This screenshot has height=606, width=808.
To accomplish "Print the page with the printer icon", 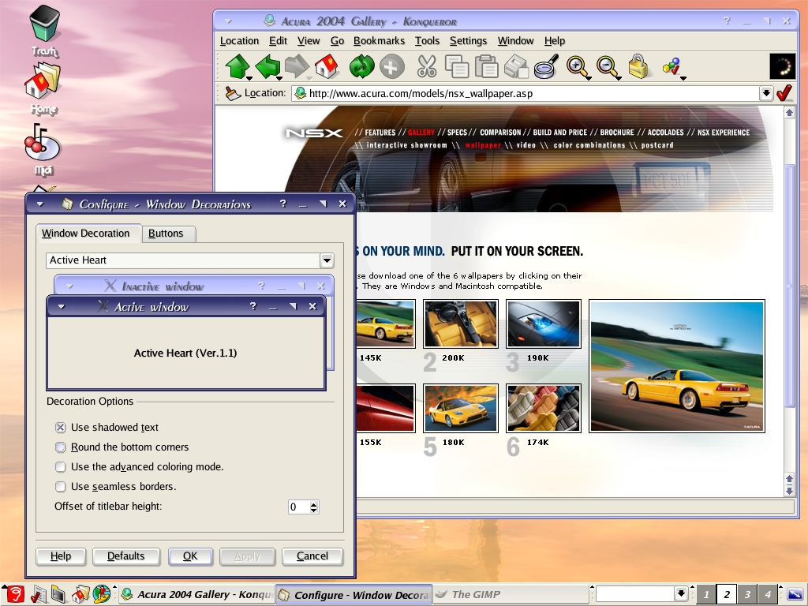I will click(516, 67).
